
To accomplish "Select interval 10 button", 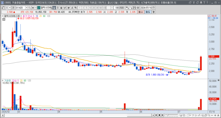I will click(90, 8).
